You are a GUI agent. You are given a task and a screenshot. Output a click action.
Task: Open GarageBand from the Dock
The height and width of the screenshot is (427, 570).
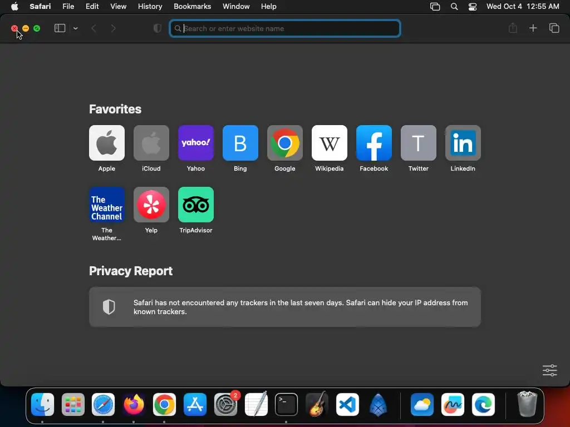[x=317, y=404]
